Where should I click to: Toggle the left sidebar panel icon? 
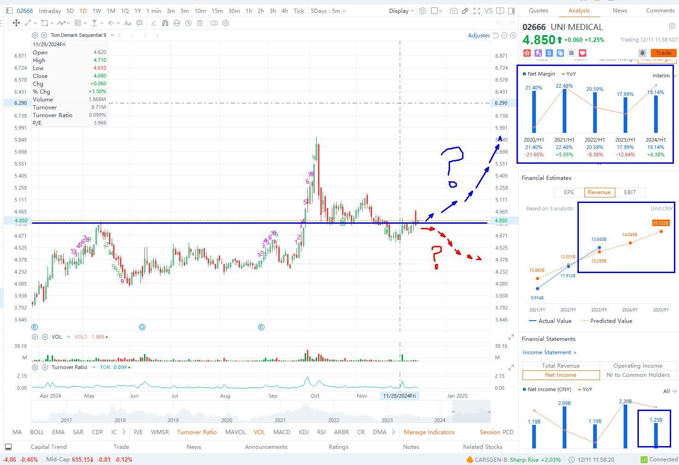(x=9, y=11)
